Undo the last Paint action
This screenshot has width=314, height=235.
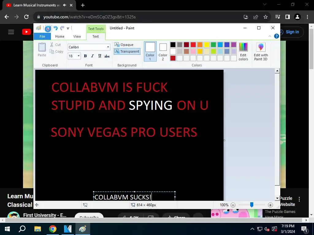[56, 28]
